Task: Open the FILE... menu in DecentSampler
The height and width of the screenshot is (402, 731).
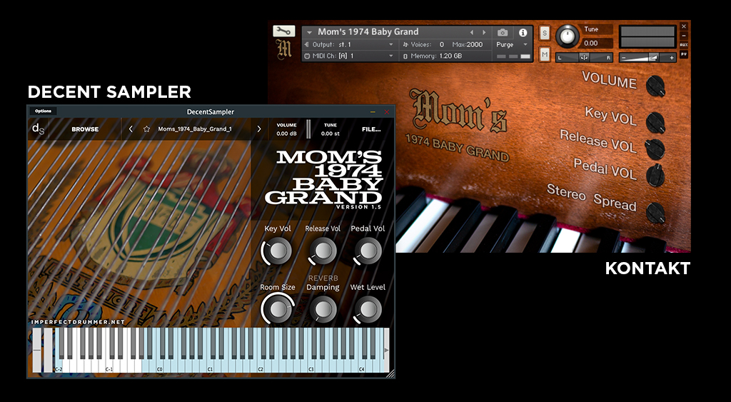Action: [x=371, y=129]
